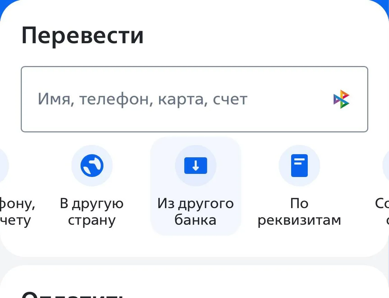Select the "В другую страну" label
Viewport: 389px width, 298px height.
click(92, 212)
